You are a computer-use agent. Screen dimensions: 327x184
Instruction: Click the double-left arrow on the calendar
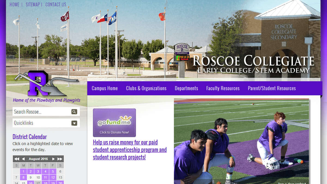tap(16, 159)
